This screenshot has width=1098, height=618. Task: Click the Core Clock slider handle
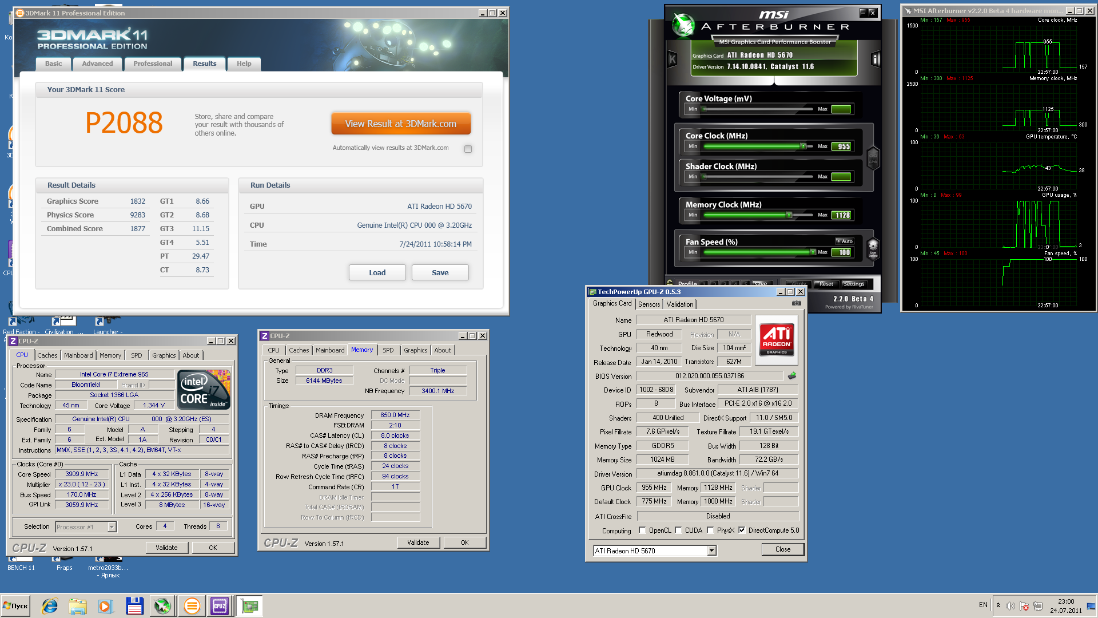(x=803, y=146)
